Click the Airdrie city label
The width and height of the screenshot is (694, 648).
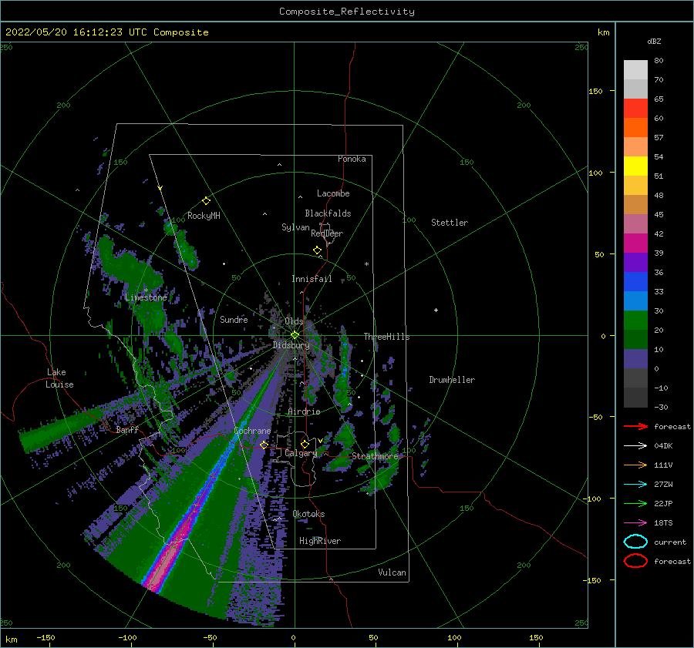click(x=304, y=411)
